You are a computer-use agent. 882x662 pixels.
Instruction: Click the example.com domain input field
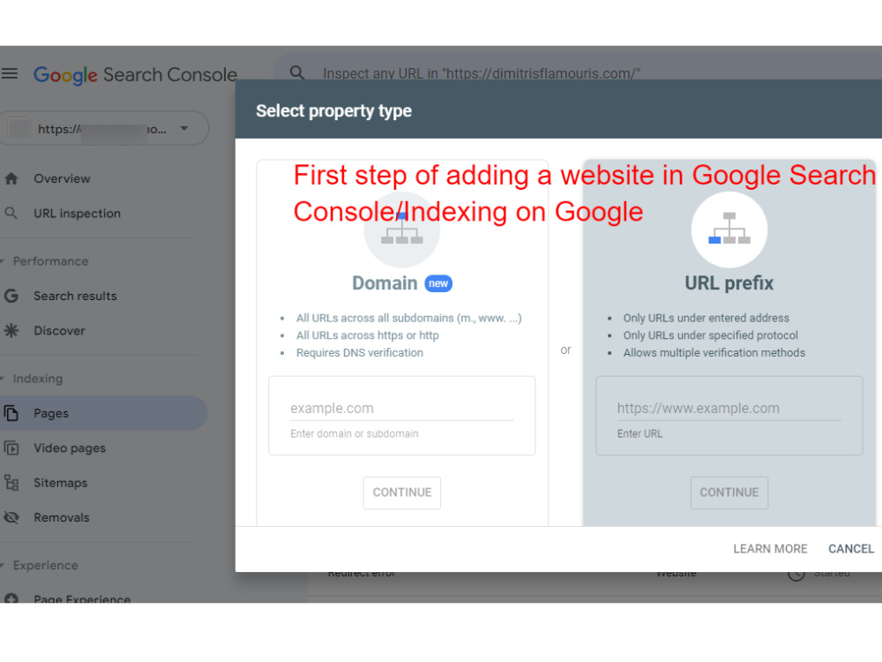(402, 408)
